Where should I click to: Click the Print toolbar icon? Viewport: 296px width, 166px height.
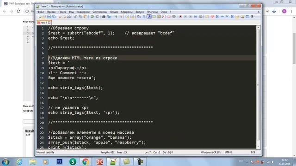(69, 17)
